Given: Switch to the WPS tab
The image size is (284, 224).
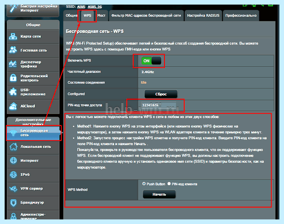Looking at the screenshot, I should (87, 16).
